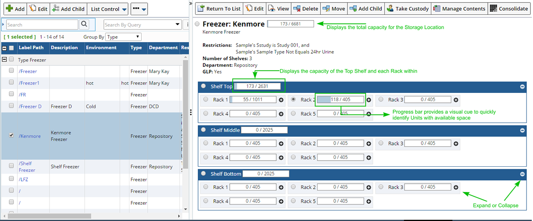The height and width of the screenshot is (221, 533).
Task: Collapse the Shelf Bottom section
Action: coord(522,174)
